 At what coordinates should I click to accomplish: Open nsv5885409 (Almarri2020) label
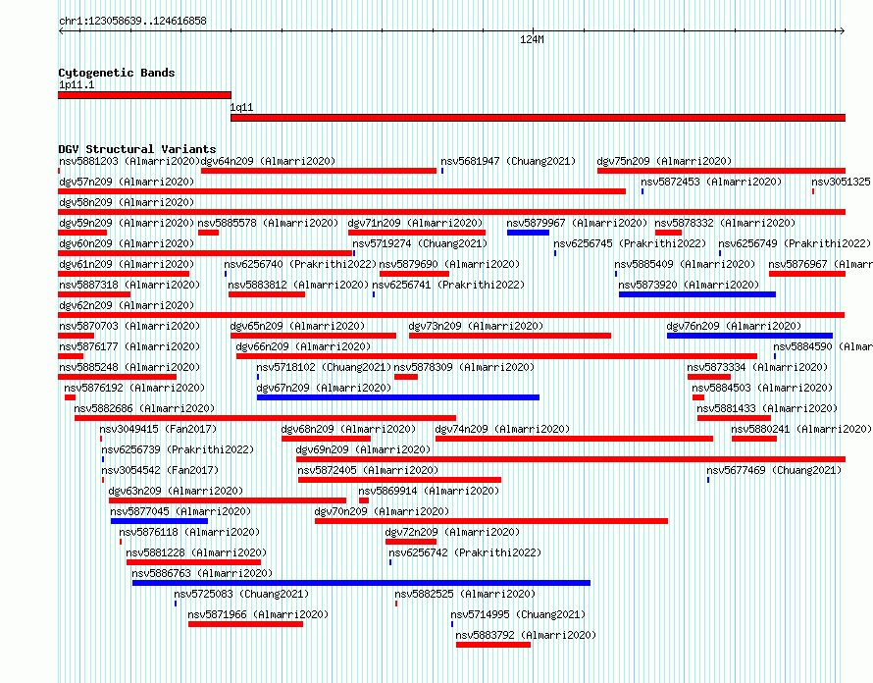tap(685, 264)
